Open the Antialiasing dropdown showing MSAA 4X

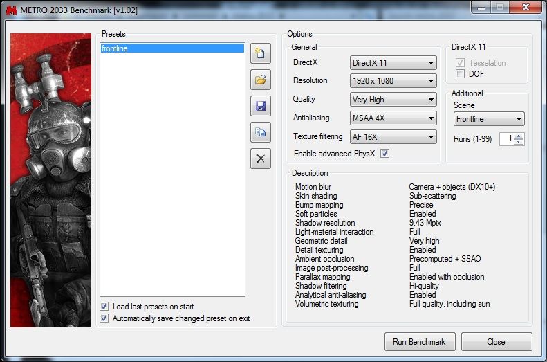coord(393,118)
